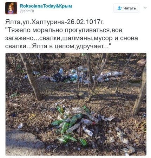Click the line starting "загажено...свалки,шалманы"
Screen dimensions: 151x158
(x=72, y=38)
